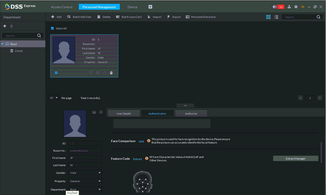The height and width of the screenshot is (195, 326).
Task: Click the Extract Manager button
Action: tap(295, 159)
